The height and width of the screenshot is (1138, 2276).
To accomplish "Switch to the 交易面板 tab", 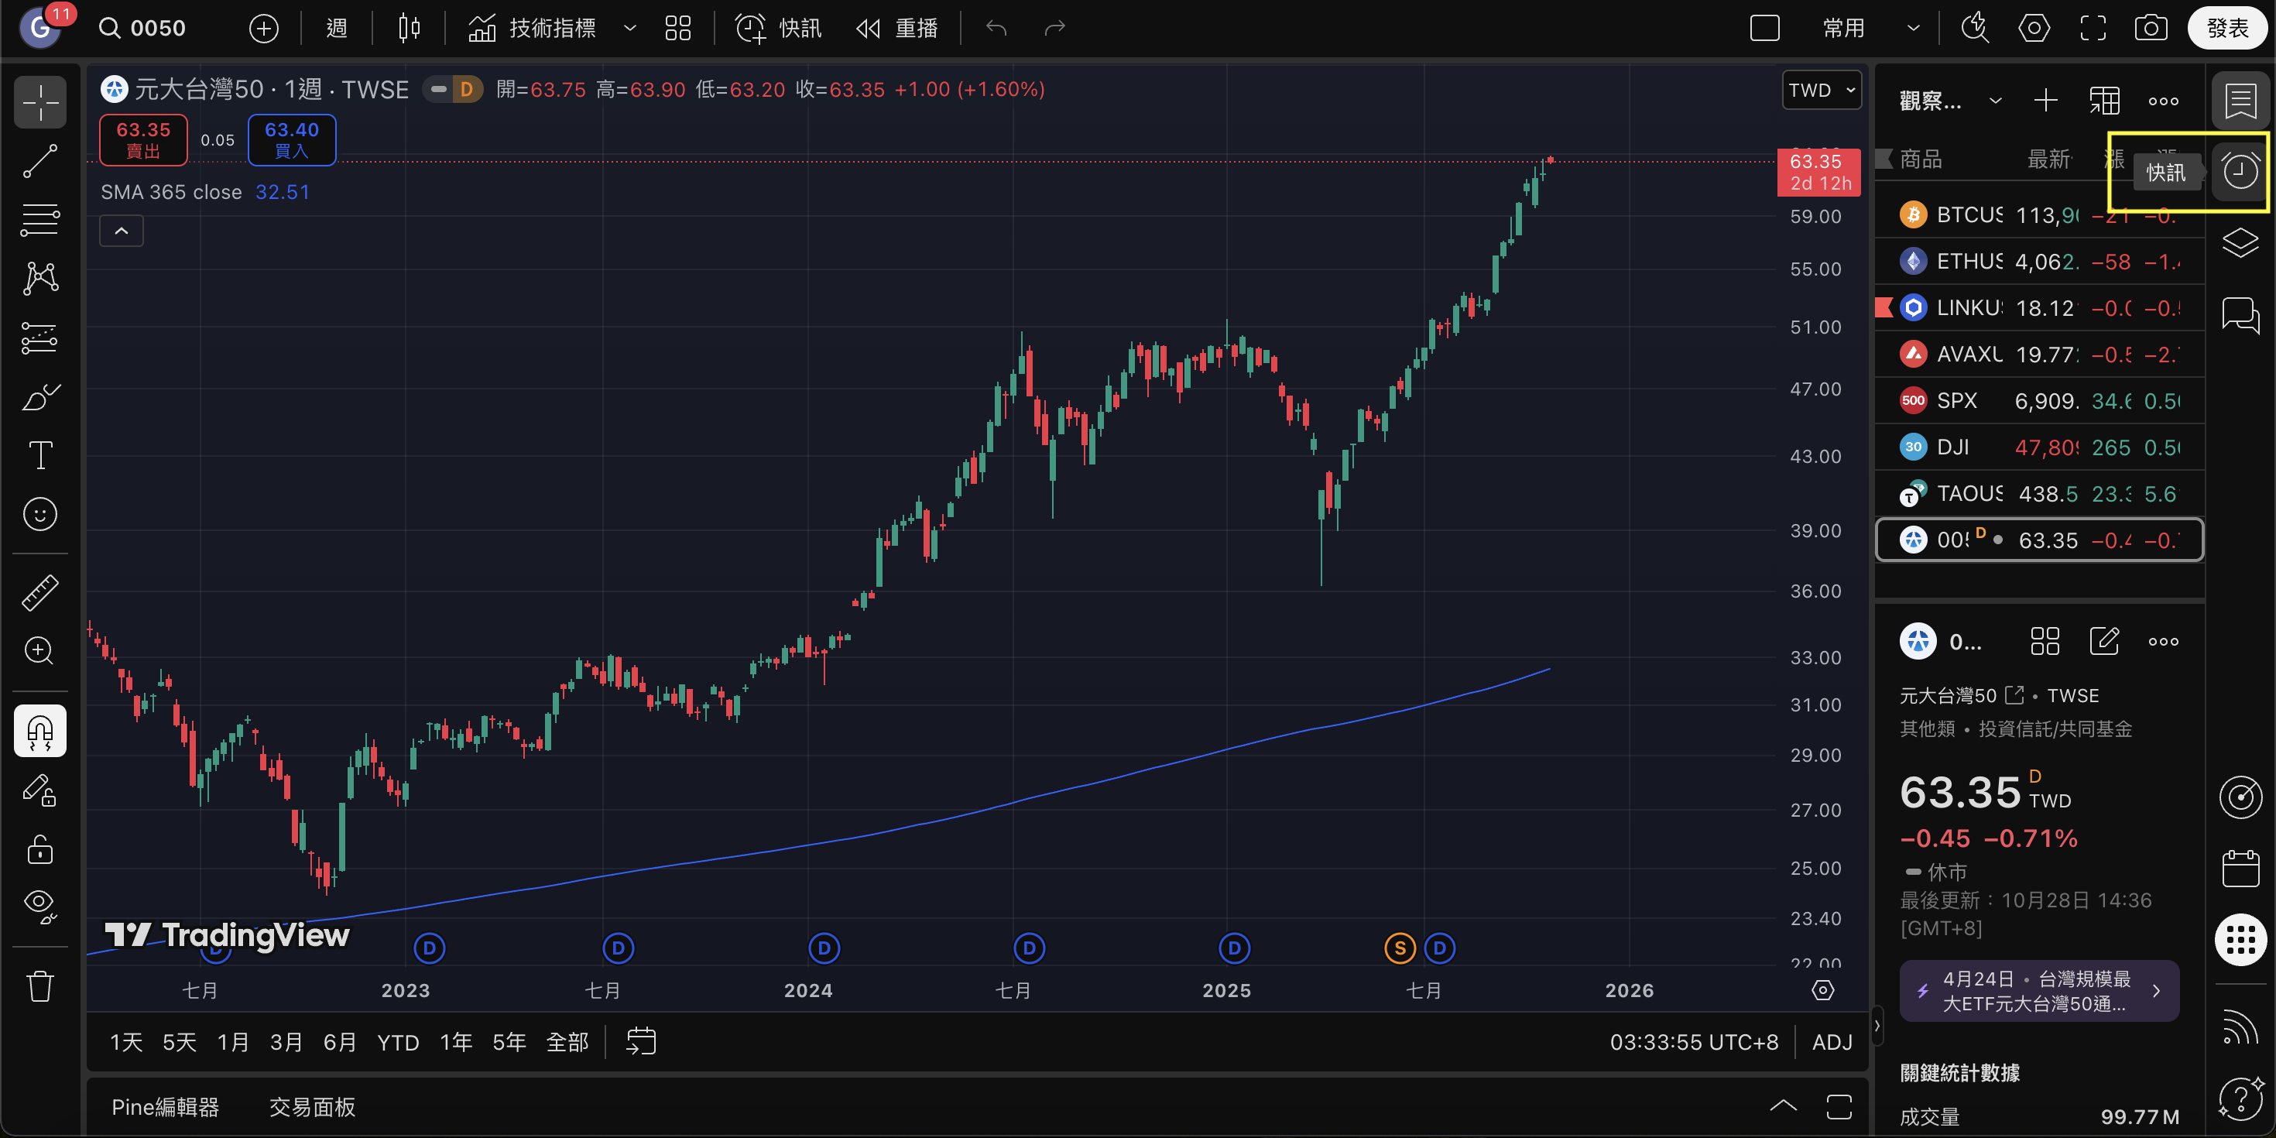I will [x=312, y=1107].
